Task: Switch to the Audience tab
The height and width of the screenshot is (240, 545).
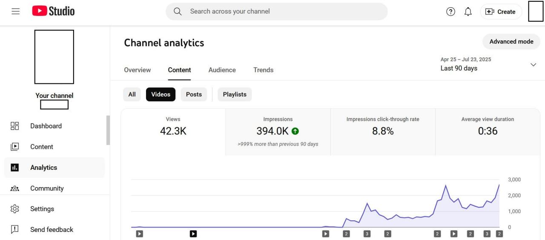Action: coord(222,70)
